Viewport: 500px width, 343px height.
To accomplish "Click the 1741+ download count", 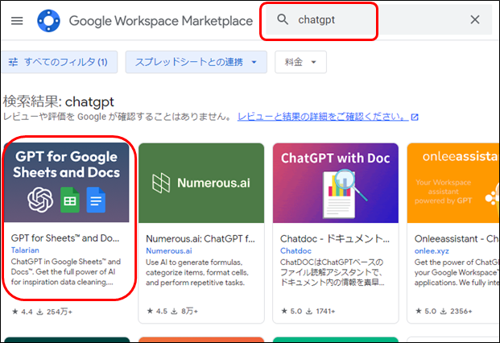I will [325, 311].
